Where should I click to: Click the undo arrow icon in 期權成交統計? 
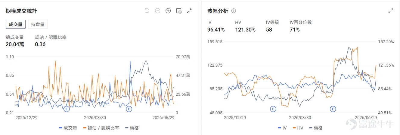click(x=147, y=11)
